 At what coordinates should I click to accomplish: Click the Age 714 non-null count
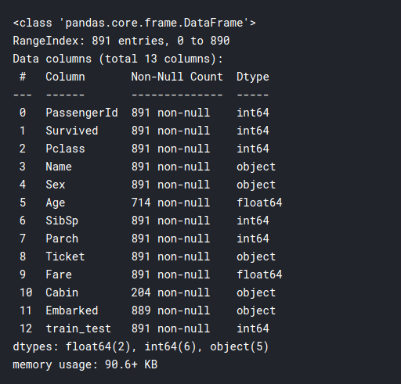click(171, 203)
